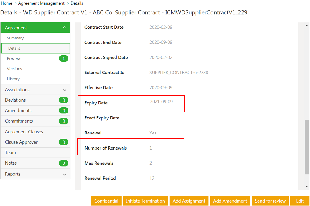The height and width of the screenshot is (206, 310).
Task: Select the Details sidebar item
Action: 14,48
